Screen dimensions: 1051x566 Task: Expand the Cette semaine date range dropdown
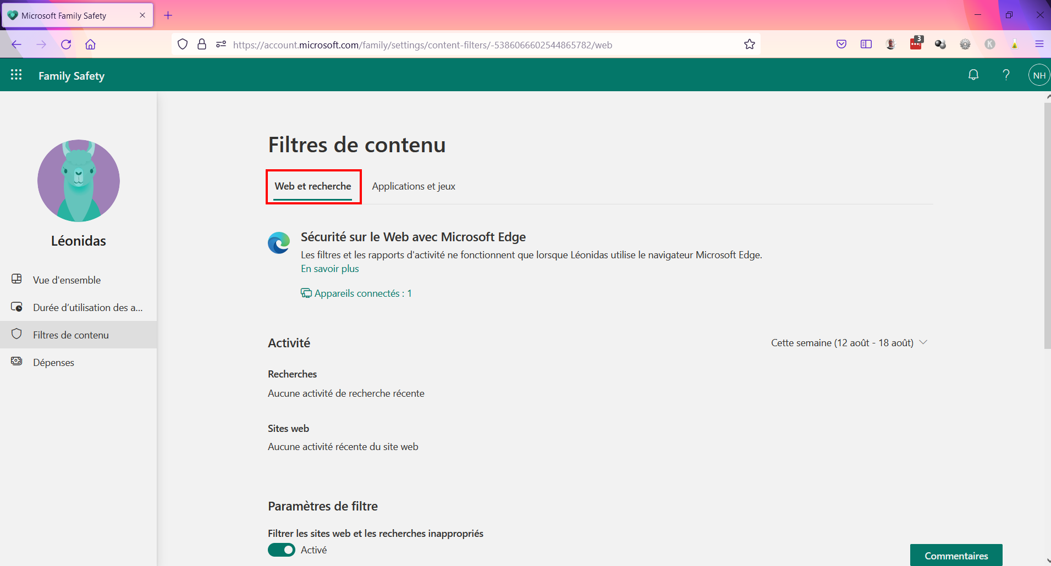tap(849, 343)
